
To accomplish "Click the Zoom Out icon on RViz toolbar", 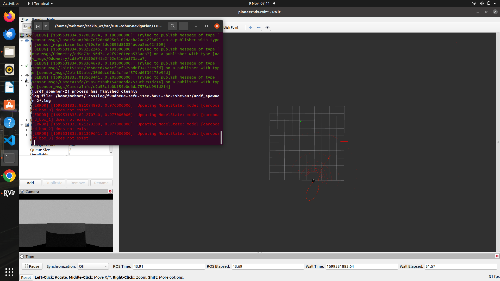I will pos(259,28).
